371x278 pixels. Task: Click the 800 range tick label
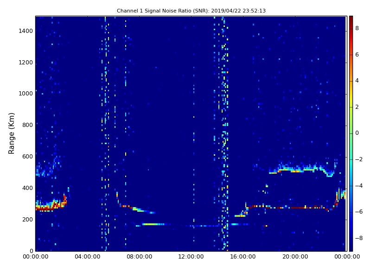tap(27, 125)
